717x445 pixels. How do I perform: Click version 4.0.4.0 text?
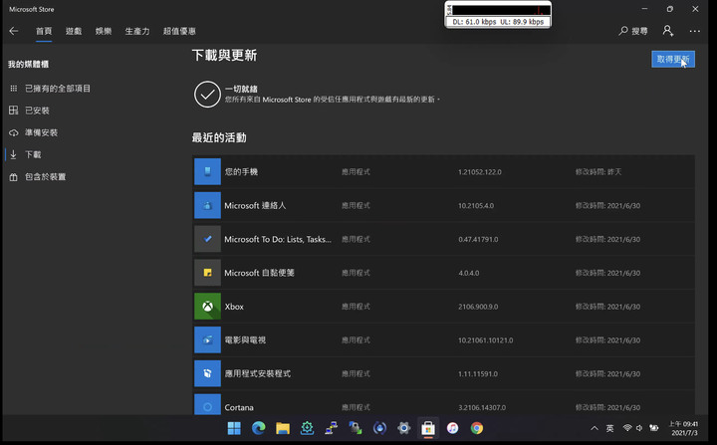coord(469,273)
